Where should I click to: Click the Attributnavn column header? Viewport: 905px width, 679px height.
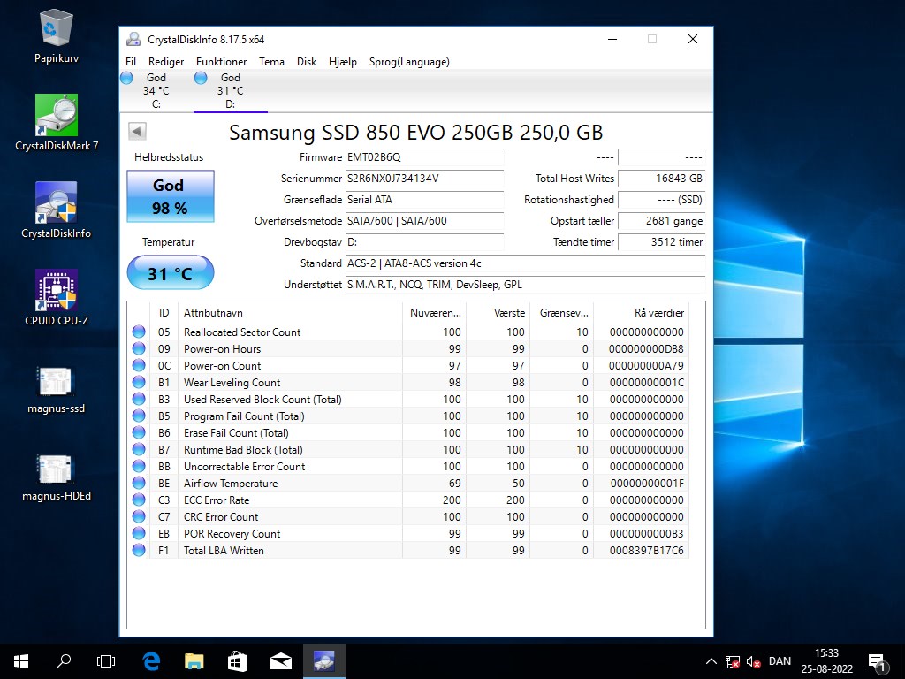coord(212,313)
